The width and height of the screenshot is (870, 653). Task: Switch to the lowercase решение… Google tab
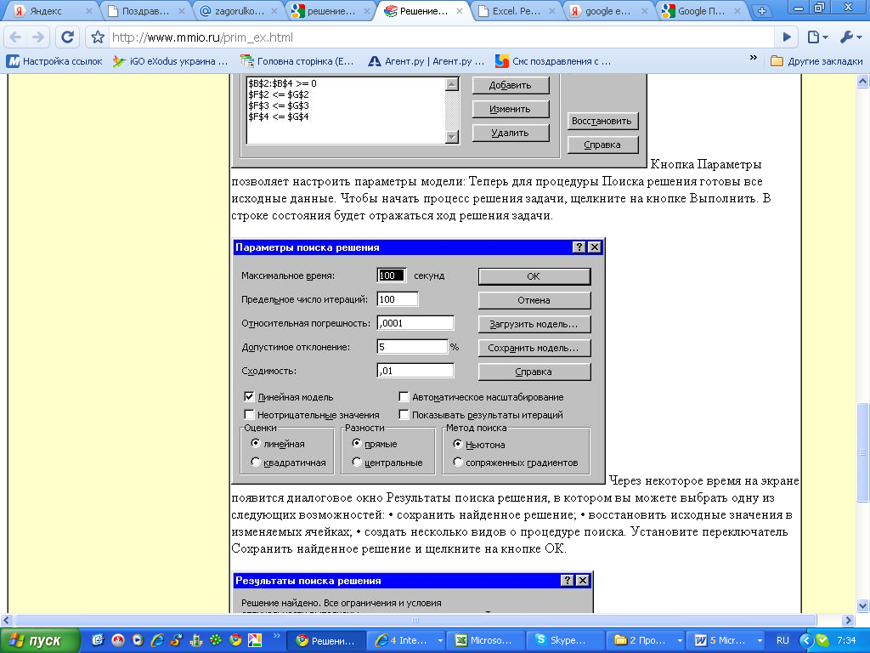331,11
